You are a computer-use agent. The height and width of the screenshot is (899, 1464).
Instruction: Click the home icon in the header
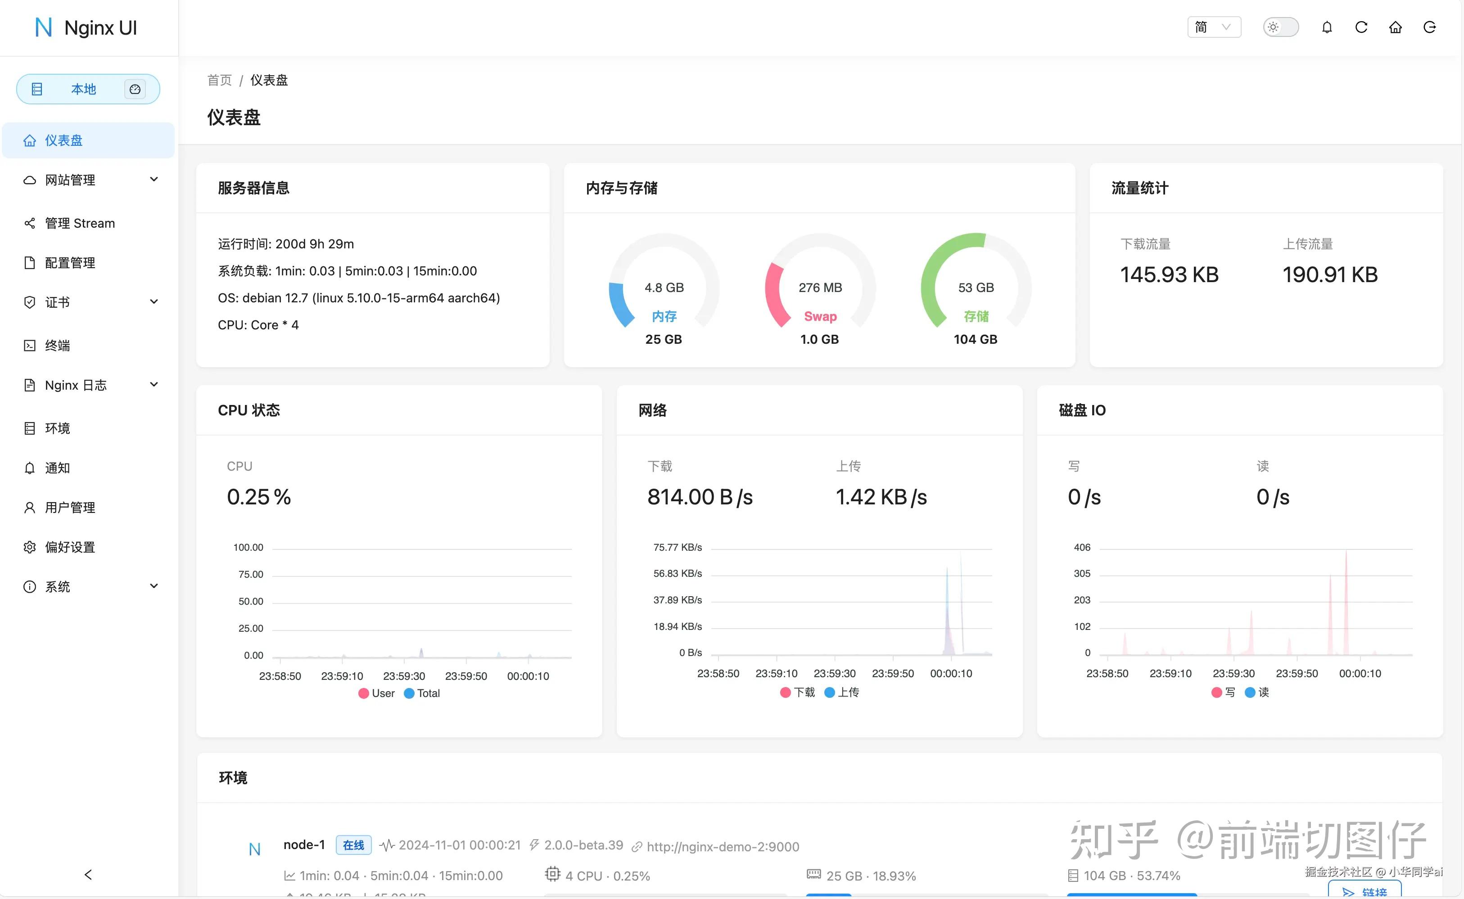(1395, 27)
